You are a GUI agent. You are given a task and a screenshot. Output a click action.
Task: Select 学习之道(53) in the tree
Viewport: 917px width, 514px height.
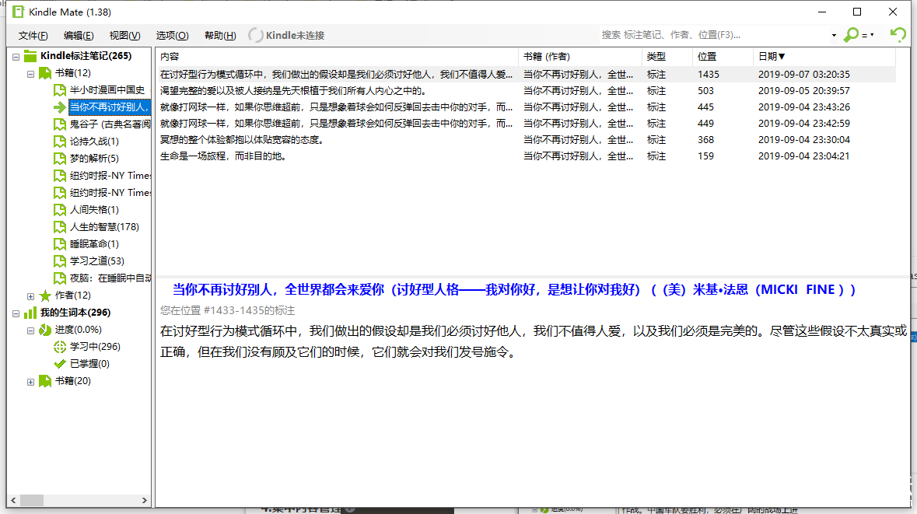click(96, 260)
